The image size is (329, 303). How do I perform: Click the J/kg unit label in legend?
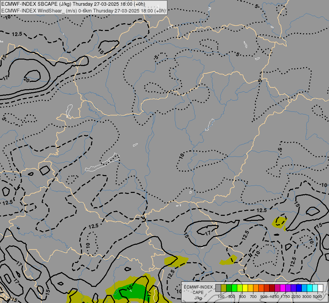198,298
